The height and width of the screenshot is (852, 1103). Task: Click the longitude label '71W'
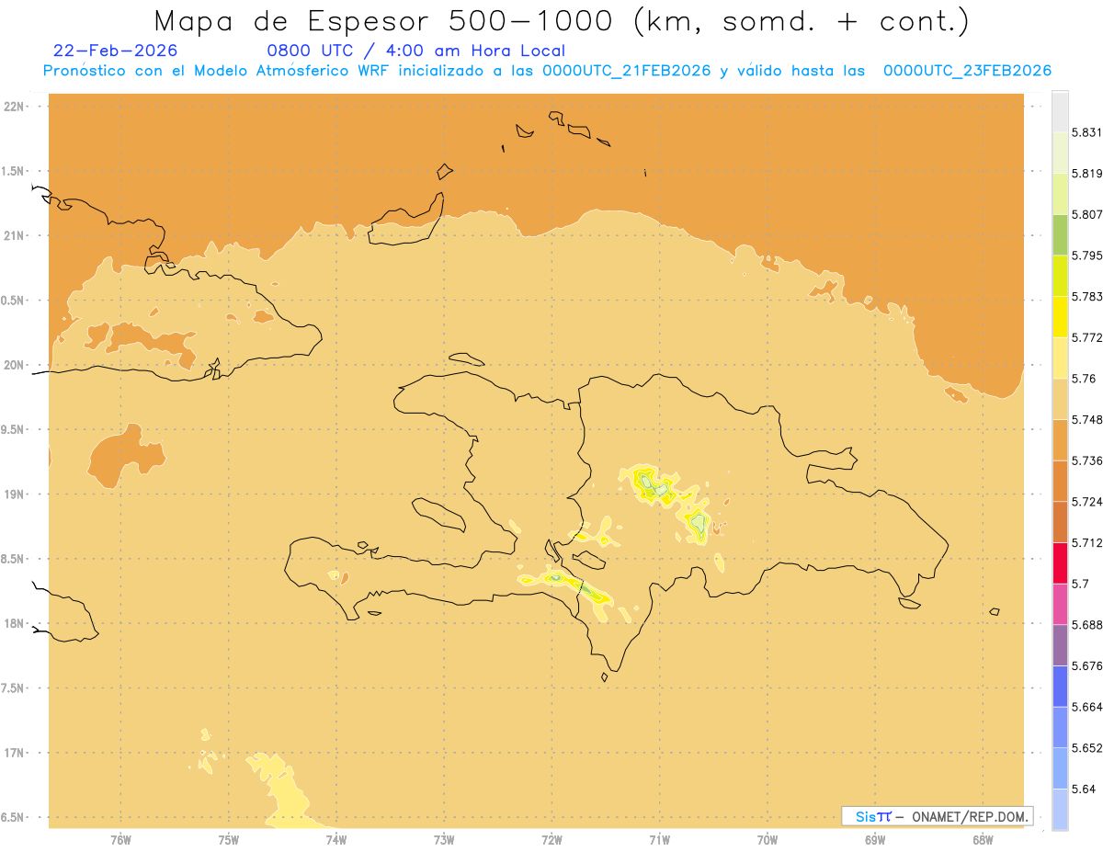click(659, 840)
